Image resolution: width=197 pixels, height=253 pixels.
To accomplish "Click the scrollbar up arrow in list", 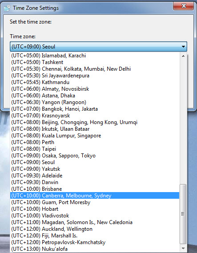I will point(183,56).
